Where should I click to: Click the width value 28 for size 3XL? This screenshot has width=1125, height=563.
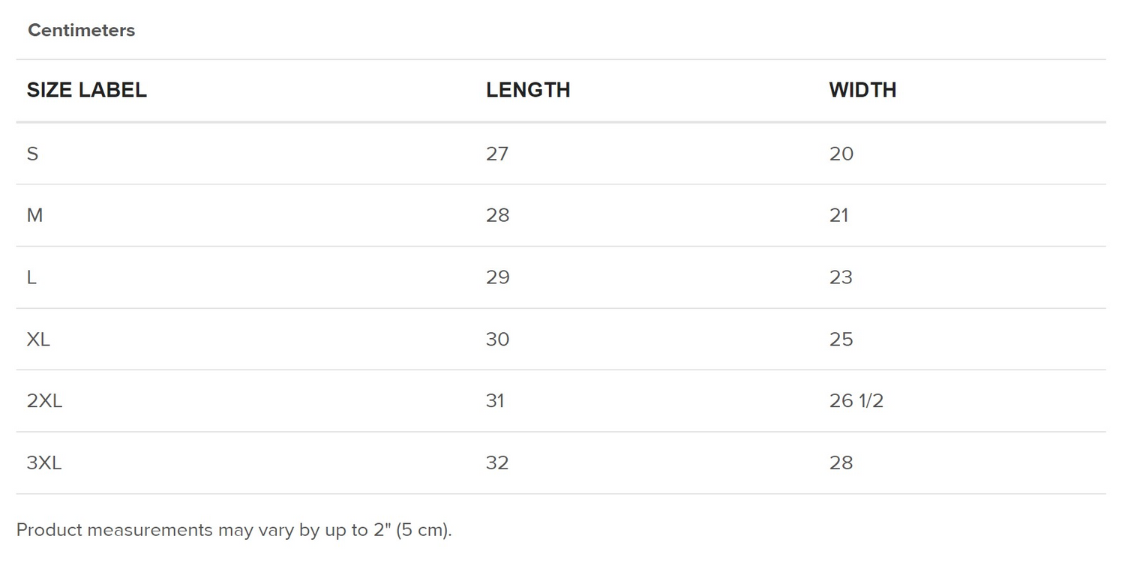point(841,463)
